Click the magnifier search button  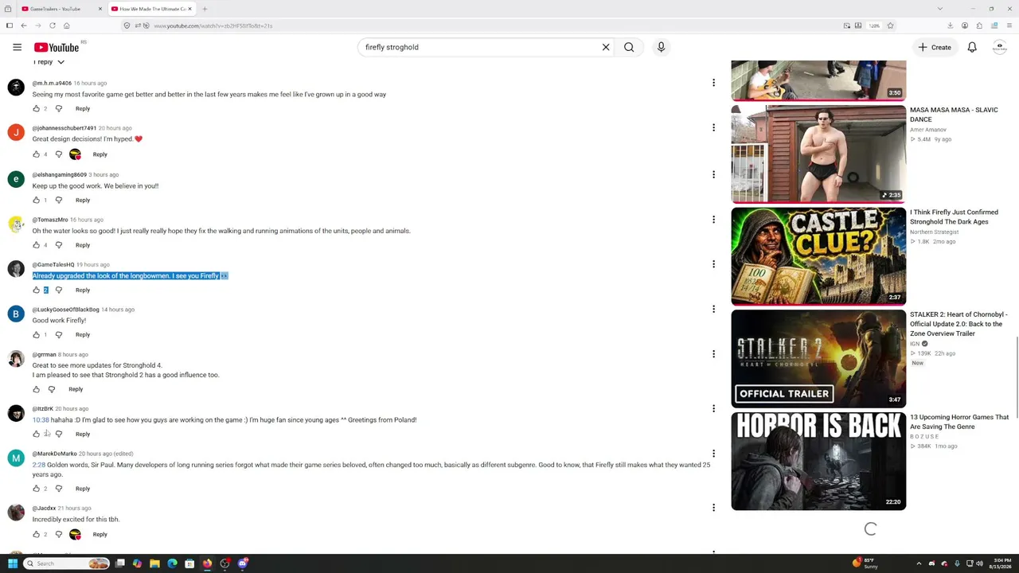[629, 47]
